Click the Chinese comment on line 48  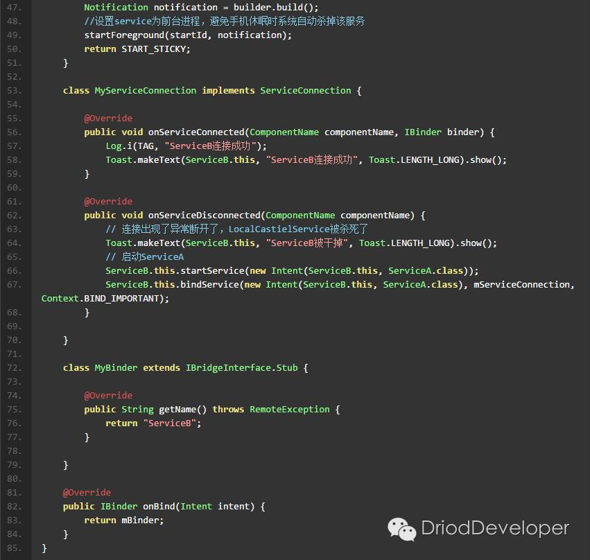[225, 21]
